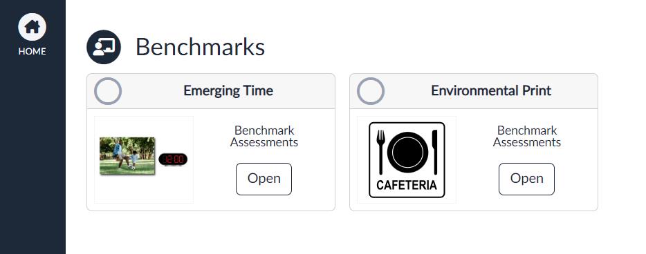Click the fork icon on the cafeteria sign
Screen dimensions: 646x254
(380, 152)
